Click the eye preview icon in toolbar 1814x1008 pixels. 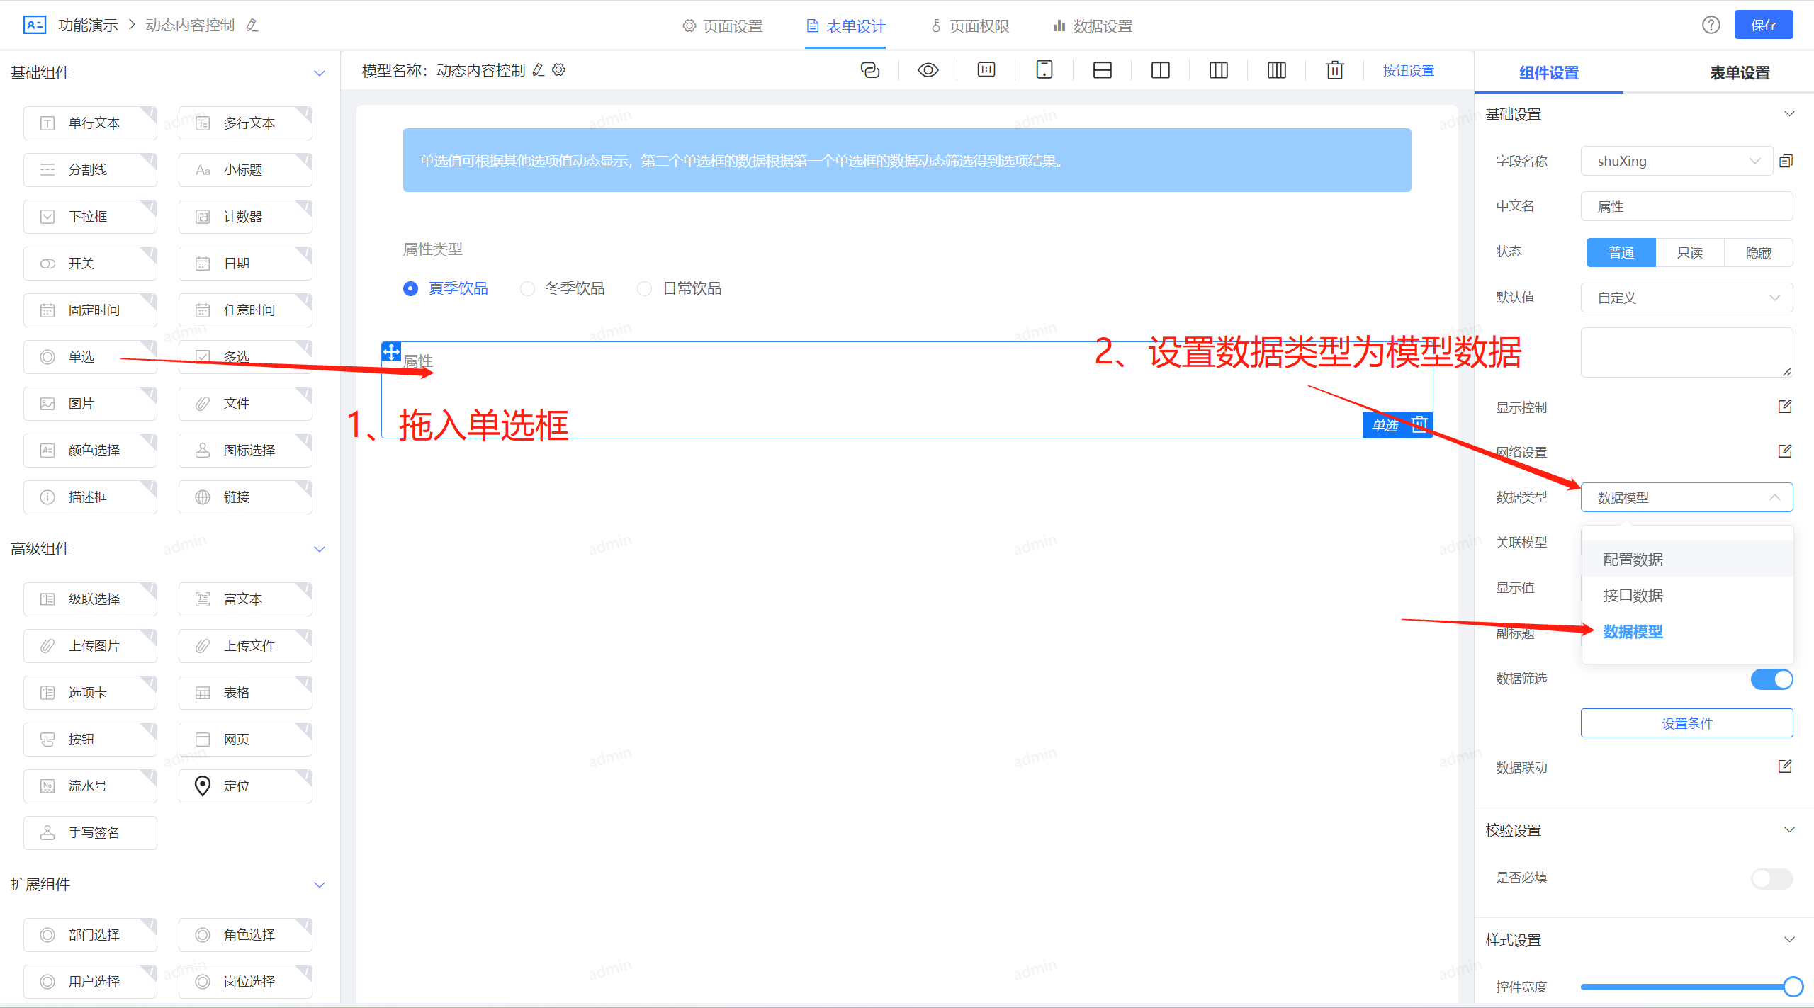tap(928, 70)
